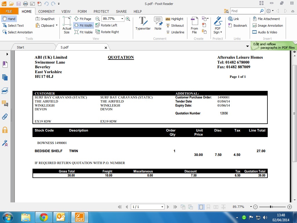Insert a File Attachment

pyautogui.click(x=266, y=19)
